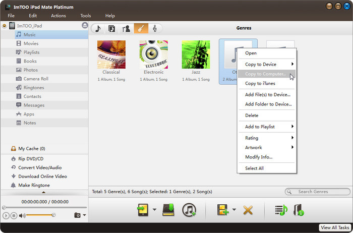Click Copy to iTunes toolbar icon

click(189, 210)
